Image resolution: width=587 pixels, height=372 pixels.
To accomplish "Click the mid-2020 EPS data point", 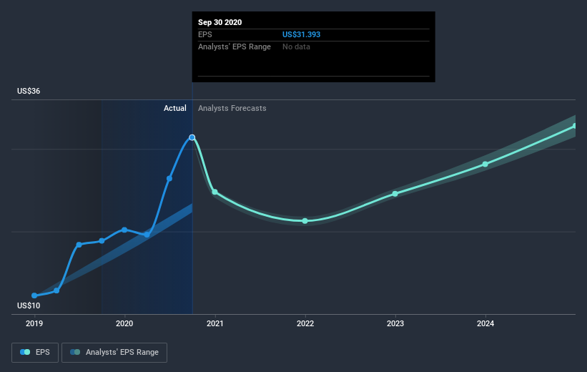I will coord(169,178).
